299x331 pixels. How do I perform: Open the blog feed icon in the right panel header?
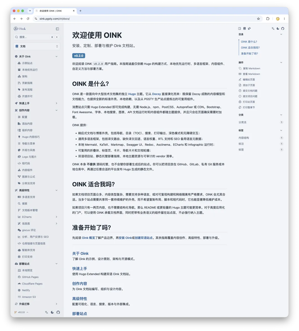pyautogui.click(x=249, y=29)
